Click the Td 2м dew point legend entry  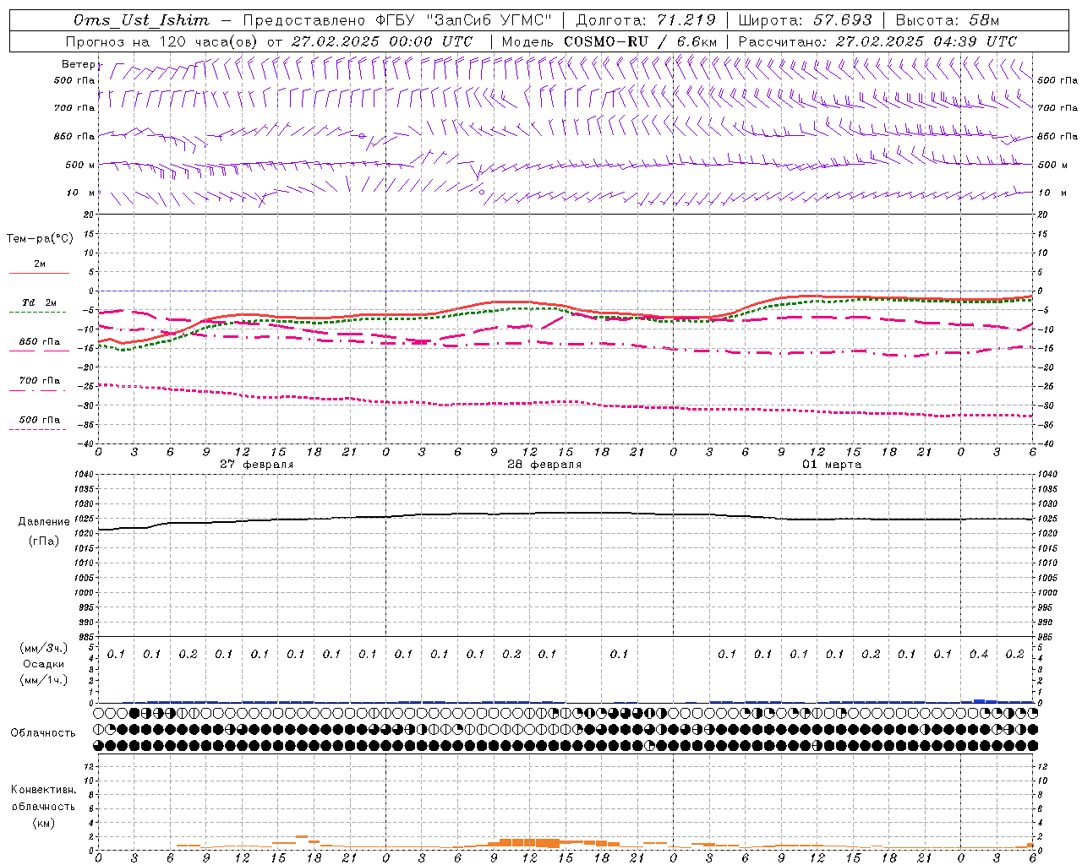coord(40,302)
